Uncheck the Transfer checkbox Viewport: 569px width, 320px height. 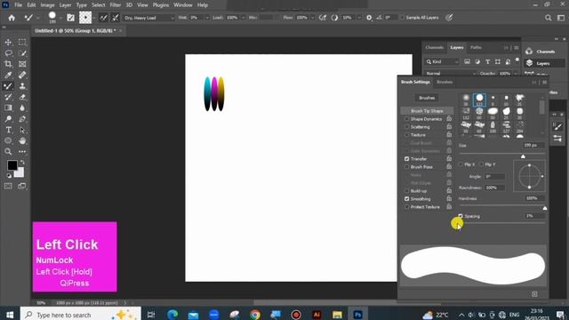406,158
